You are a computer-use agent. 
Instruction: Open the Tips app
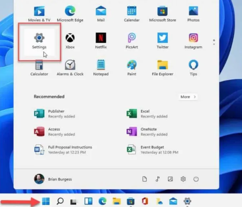(193, 68)
